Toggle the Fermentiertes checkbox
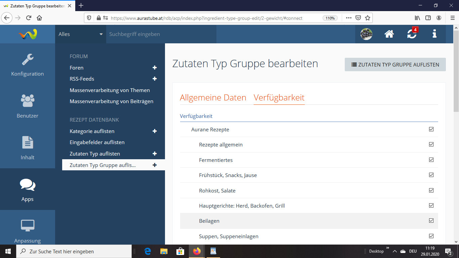 (431, 160)
